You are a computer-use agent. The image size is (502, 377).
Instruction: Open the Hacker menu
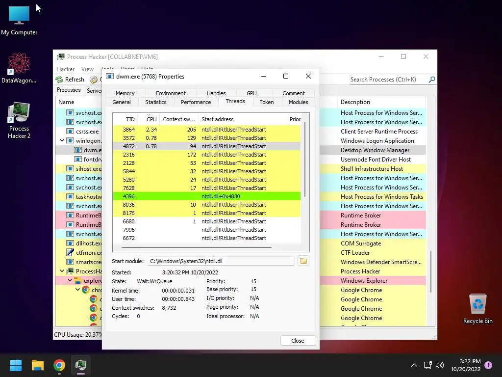tap(65, 69)
